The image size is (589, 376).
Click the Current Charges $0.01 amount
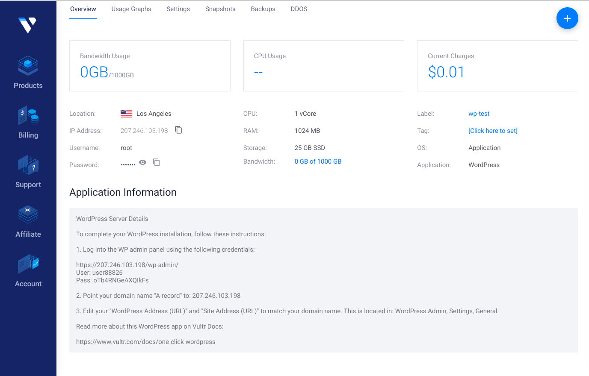446,72
